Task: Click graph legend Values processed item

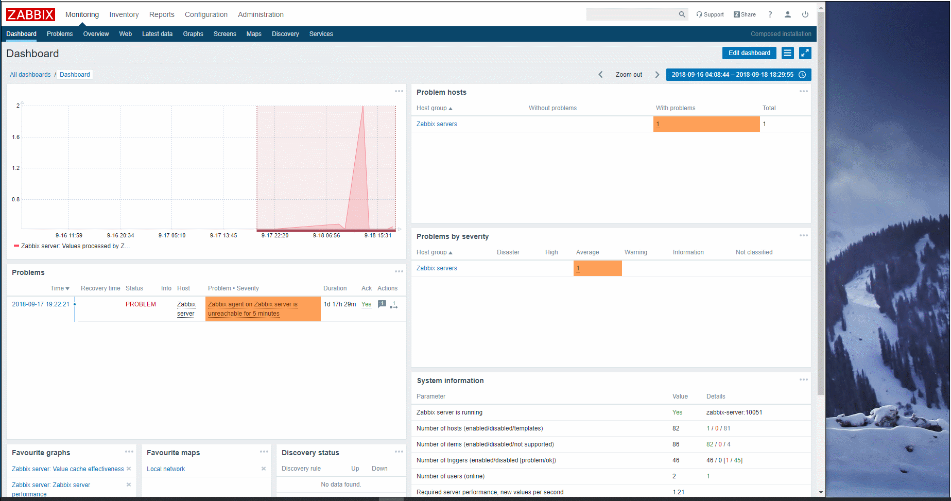Action: (x=72, y=246)
